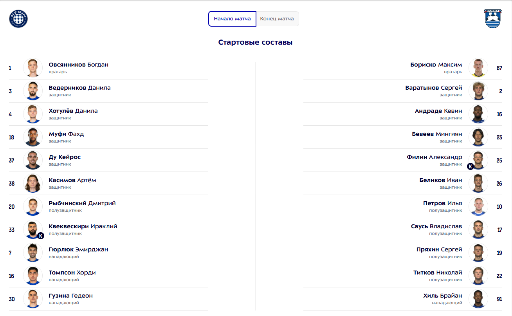
Task: Open Андраде Кевин's player avatar
Action: (x=478, y=114)
